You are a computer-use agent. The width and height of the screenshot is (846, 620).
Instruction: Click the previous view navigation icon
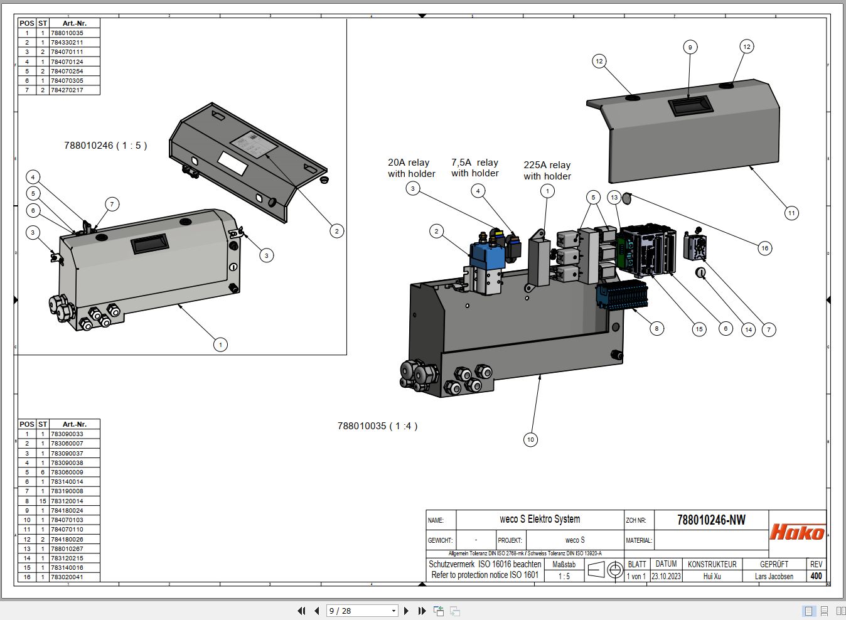pyautogui.click(x=439, y=611)
